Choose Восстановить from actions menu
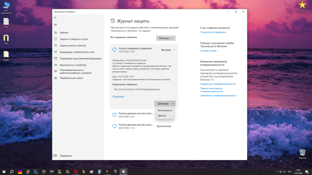 [165, 110]
